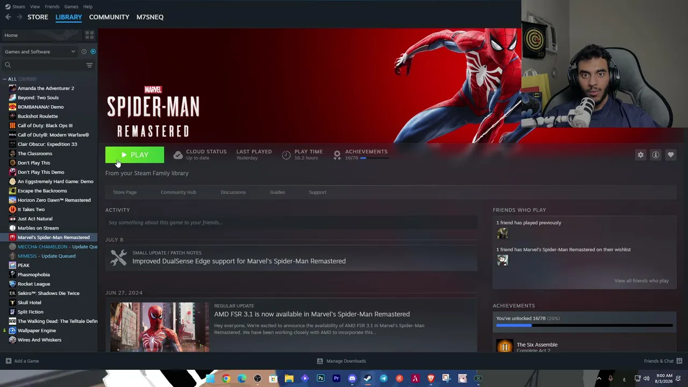This screenshot has height=387, width=688.
Task: Open the Friends menu
Action: coord(52,6)
